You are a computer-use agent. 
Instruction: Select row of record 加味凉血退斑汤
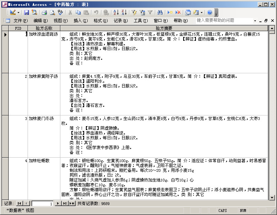point(5,52)
